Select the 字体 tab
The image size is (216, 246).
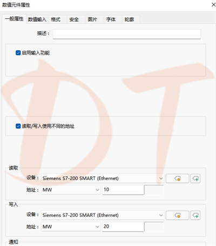point(113,19)
